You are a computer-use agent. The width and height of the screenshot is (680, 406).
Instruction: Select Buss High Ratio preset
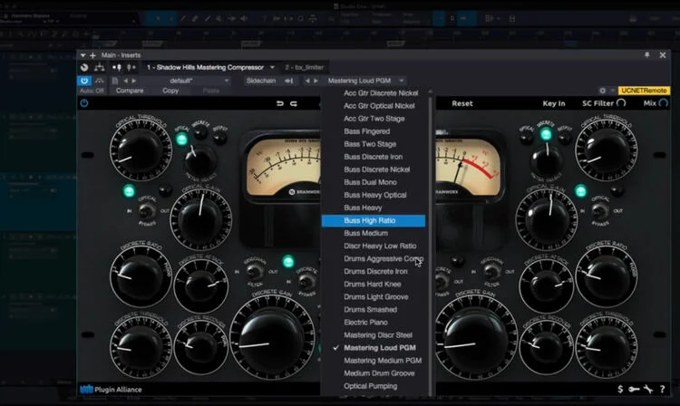374,220
